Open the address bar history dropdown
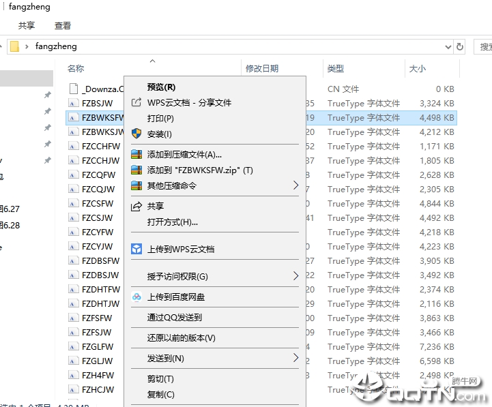The height and width of the screenshot is (407, 492). click(448, 47)
